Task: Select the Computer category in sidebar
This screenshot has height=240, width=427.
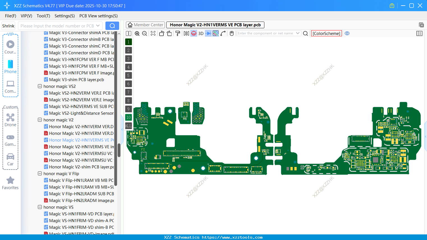Action: [x=10, y=86]
